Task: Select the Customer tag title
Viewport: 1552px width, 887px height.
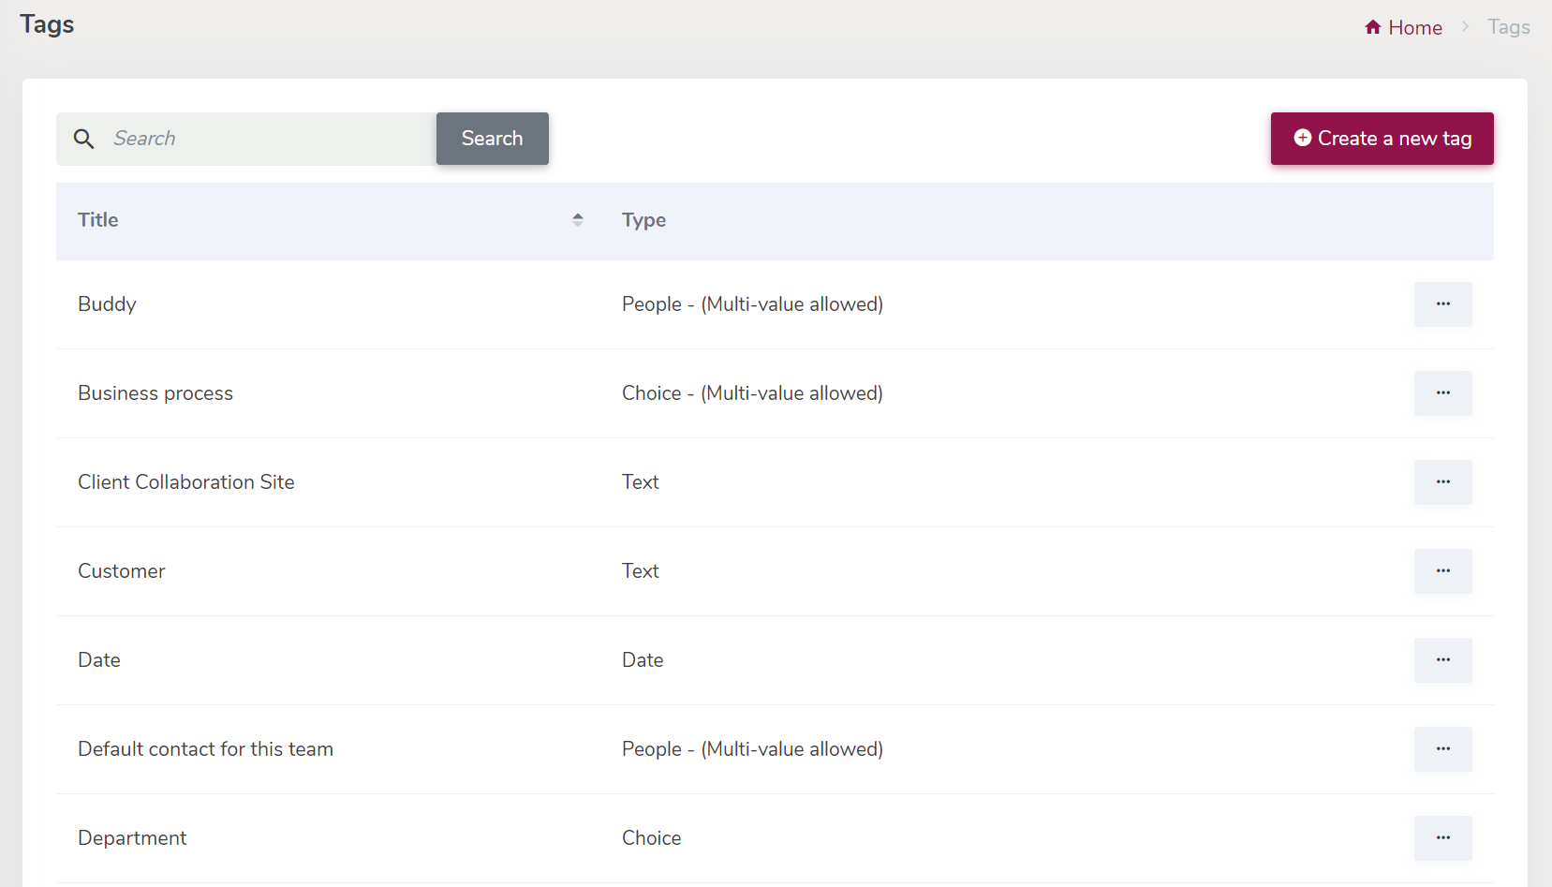Action: (x=122, y=571)
